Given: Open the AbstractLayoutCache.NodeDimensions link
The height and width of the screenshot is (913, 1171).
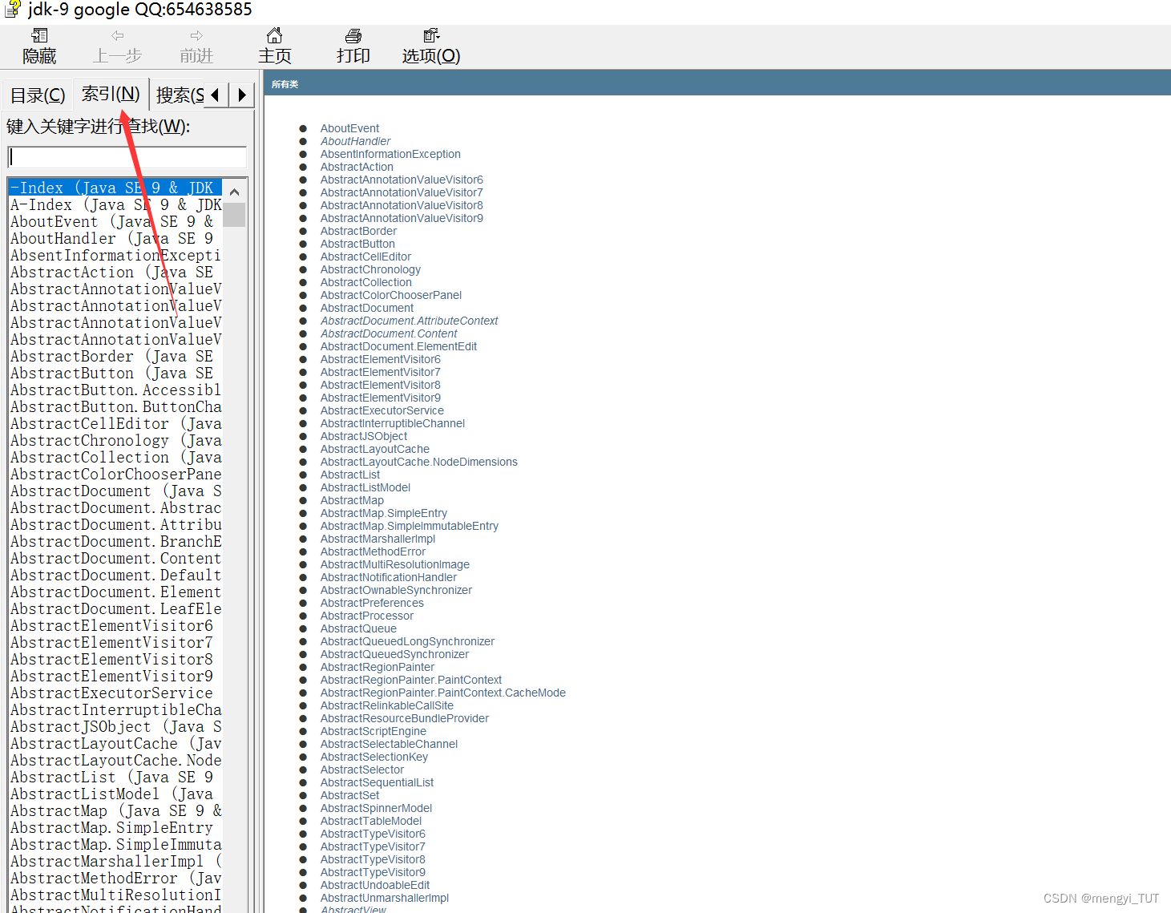Looking at the screenshot, I should click(x=419, y=462).
